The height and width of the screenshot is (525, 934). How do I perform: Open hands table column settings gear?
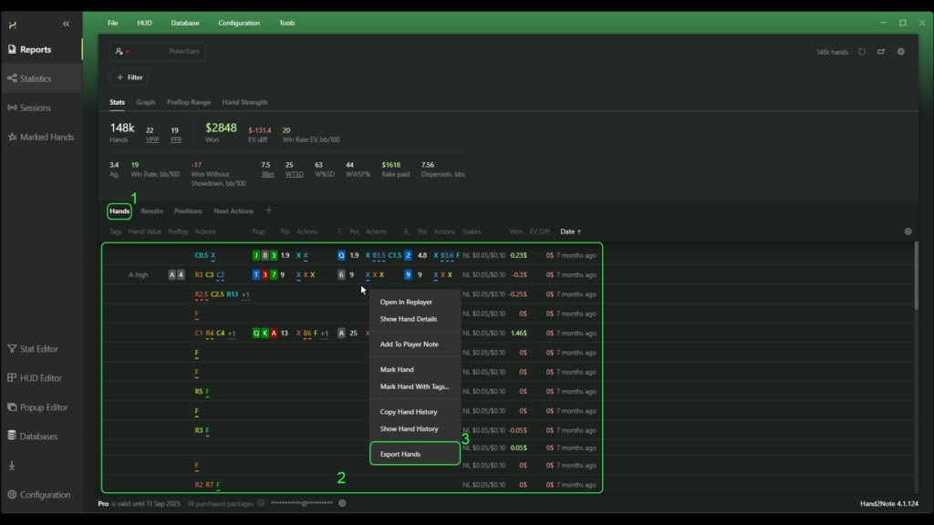[908, 232]
